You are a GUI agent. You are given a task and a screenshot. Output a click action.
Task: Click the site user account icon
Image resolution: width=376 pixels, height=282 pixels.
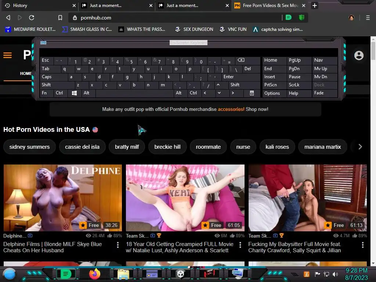pos(359,55)
